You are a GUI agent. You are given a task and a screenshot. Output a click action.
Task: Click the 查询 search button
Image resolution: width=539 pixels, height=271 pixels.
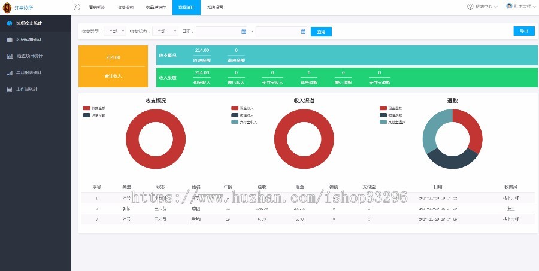tap(321, 32)
